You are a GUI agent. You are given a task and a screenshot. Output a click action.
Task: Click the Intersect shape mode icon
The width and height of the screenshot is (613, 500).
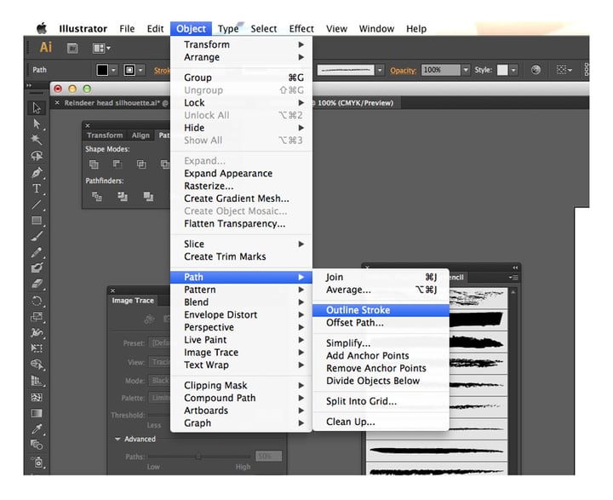click(141, 164)
